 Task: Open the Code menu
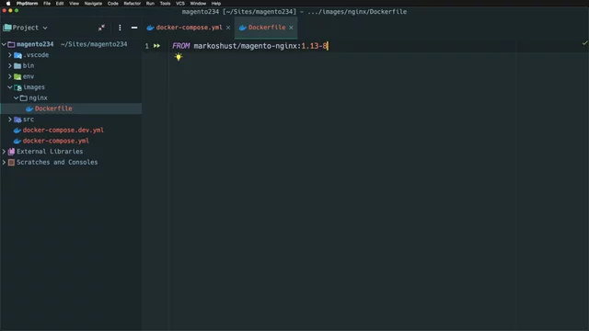113,4
